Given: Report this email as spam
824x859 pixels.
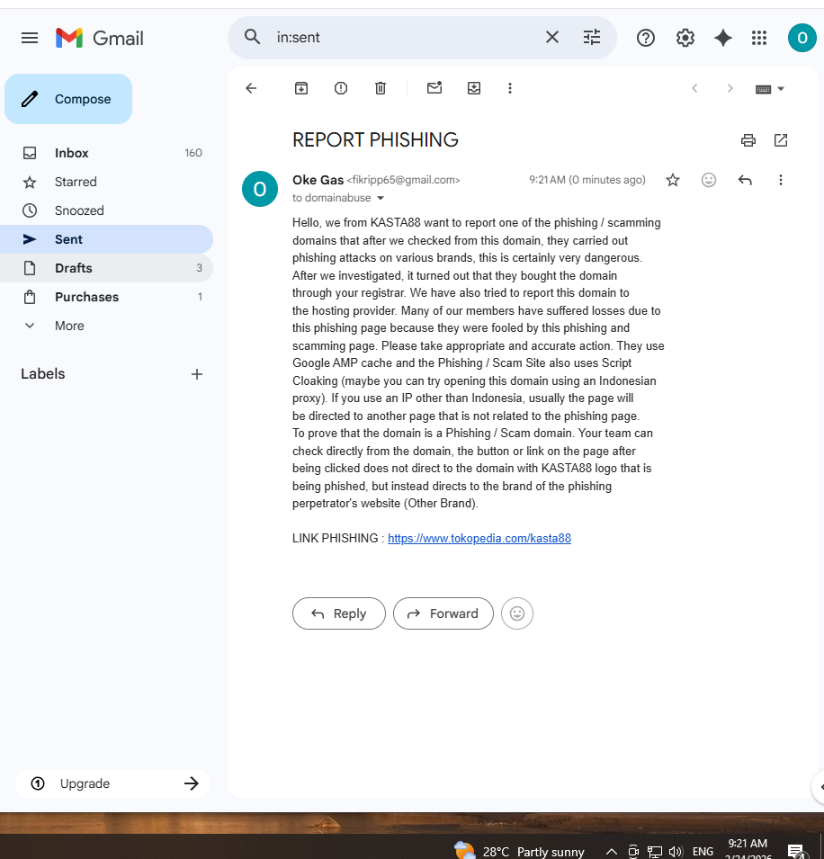Looking at the screenshot, I should 341,88.
